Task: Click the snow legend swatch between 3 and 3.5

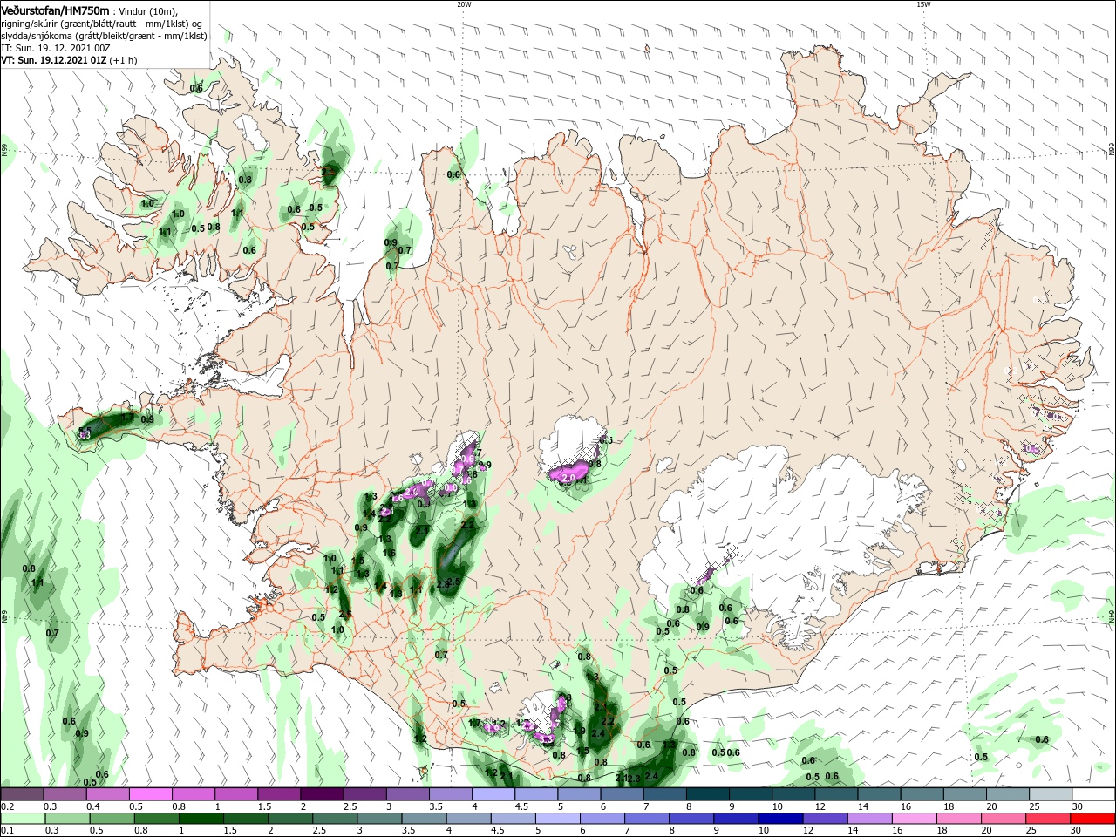Action: [x=408, y=793]
